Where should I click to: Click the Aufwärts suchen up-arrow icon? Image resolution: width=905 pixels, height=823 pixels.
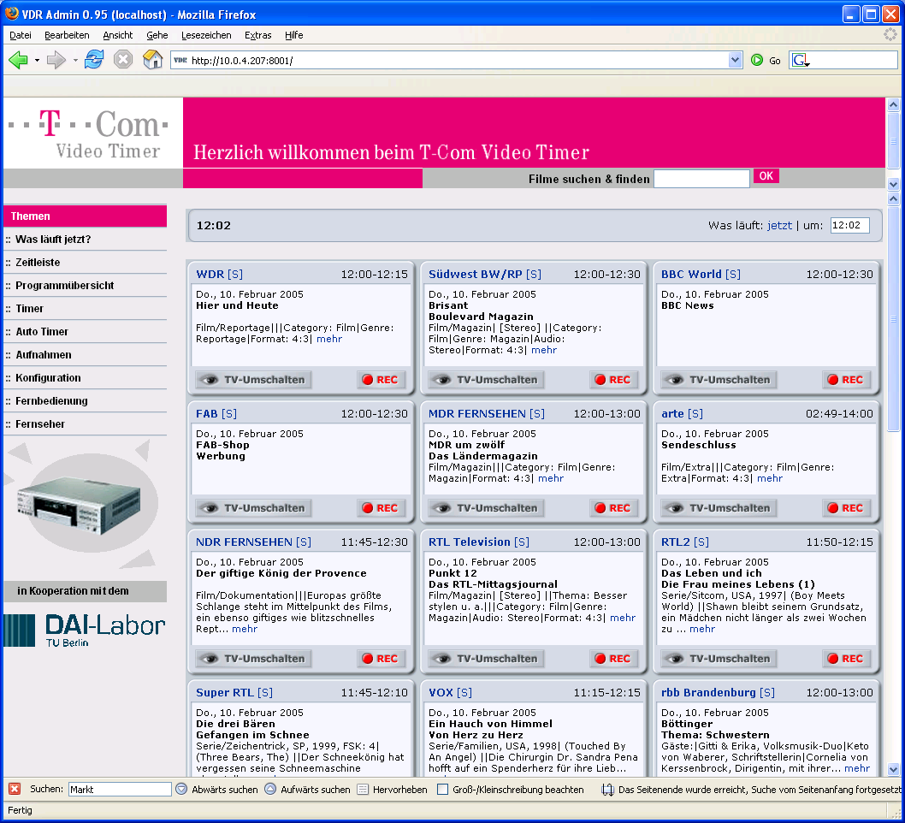[270, 789]
